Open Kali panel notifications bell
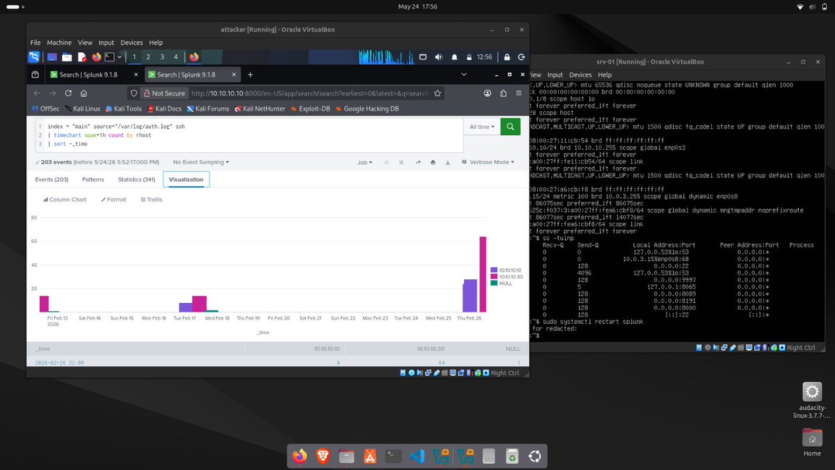 [x=454, y=57]
